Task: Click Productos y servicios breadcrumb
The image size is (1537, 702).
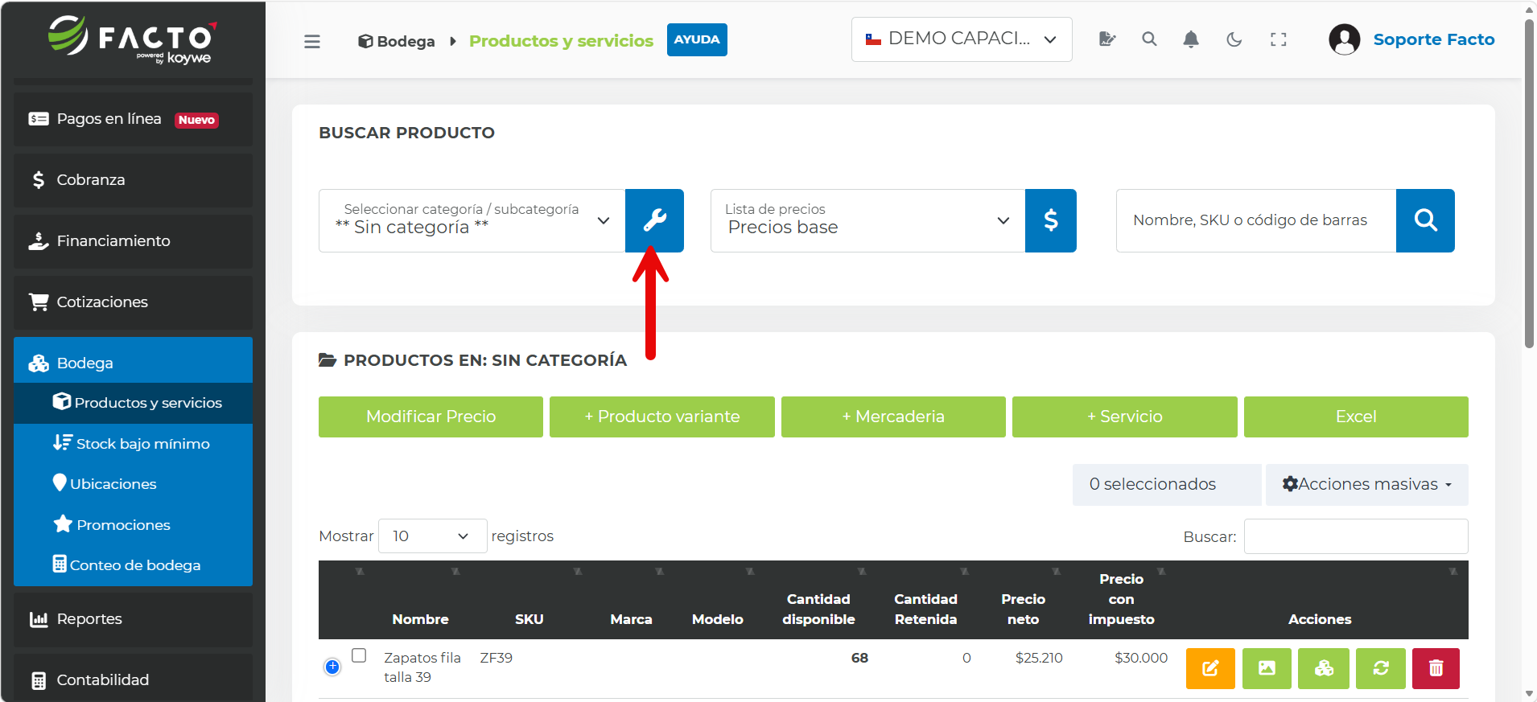Action: pos(561,41)
